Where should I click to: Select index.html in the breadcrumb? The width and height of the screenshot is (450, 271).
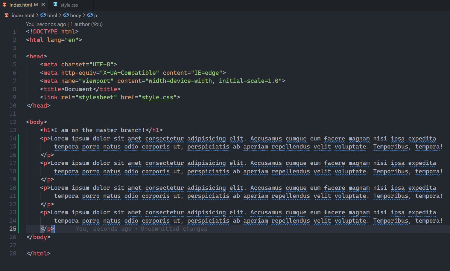pos(23,15)
